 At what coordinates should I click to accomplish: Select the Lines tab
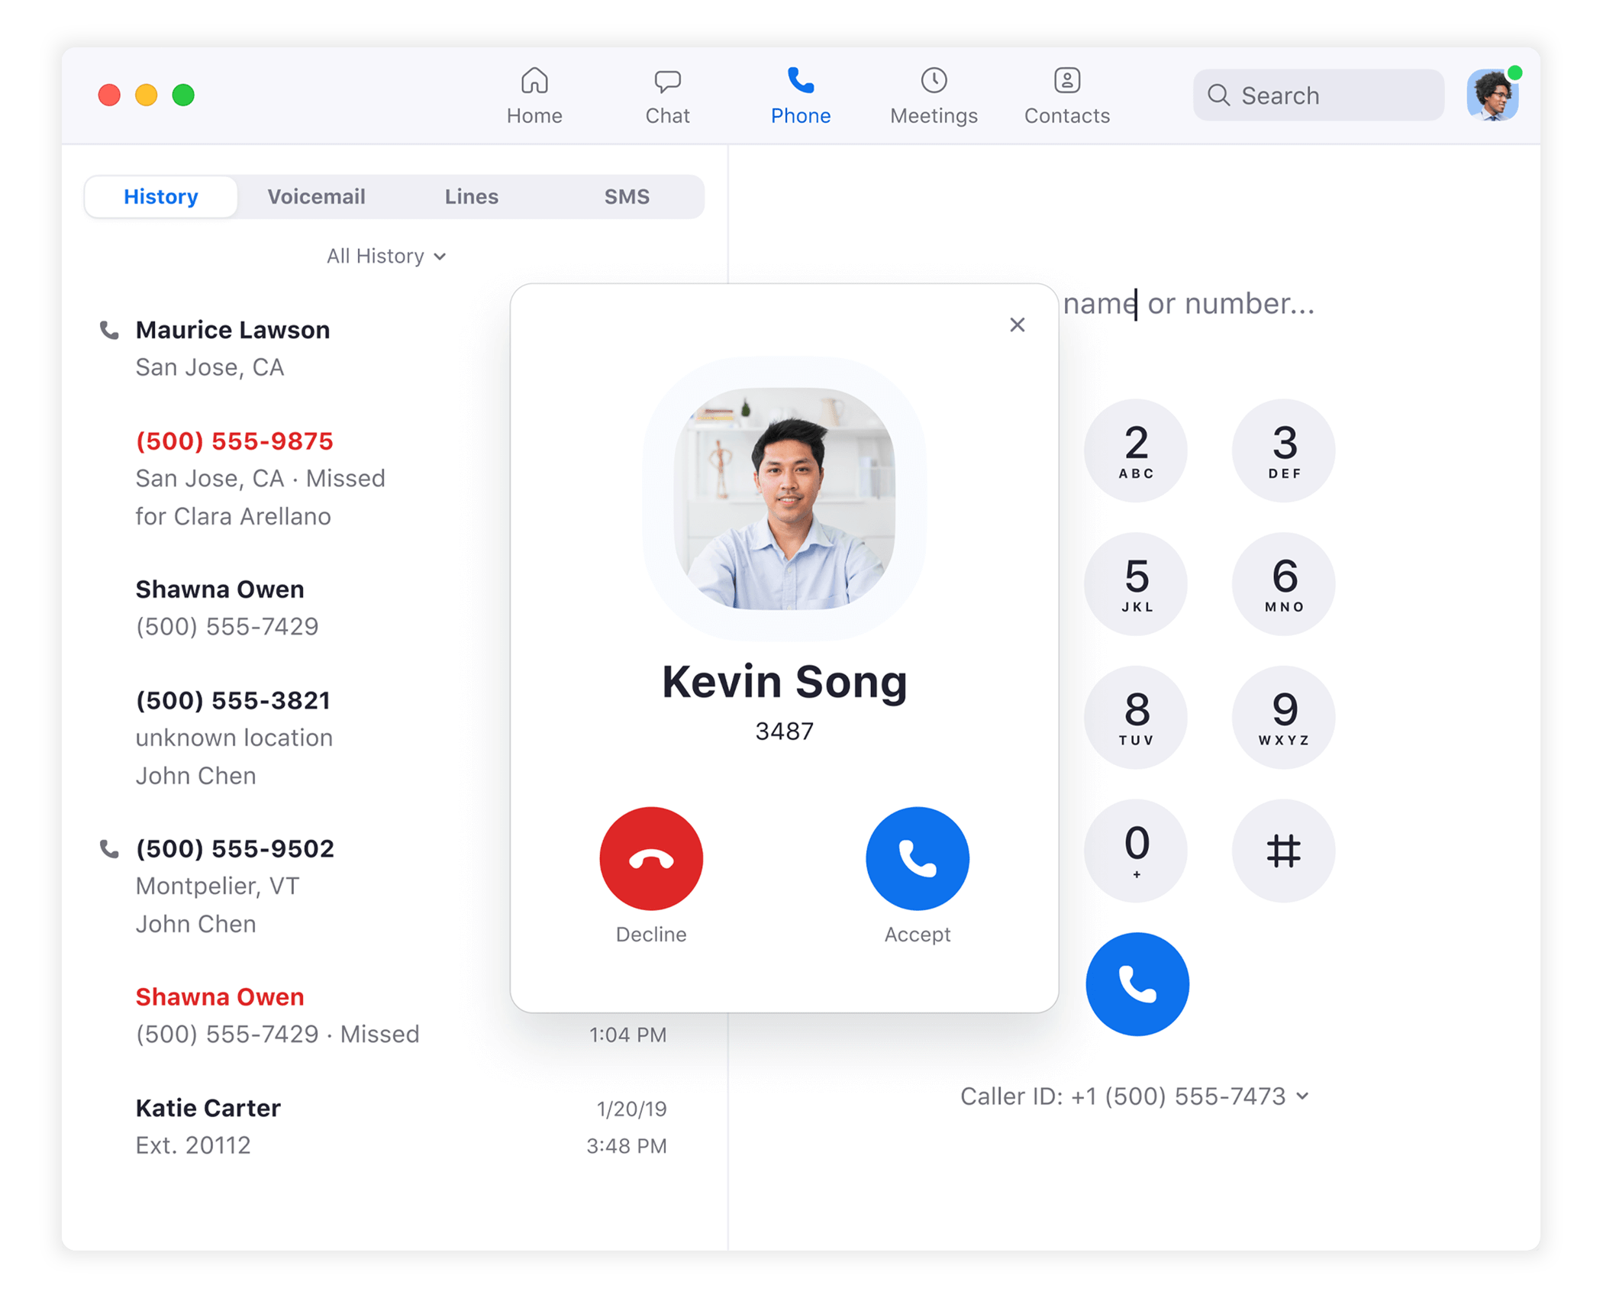[x=471, y=195]
